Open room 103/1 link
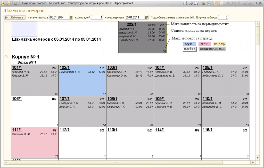Image resolution: width=264 pixels, height=168 pixels. point(112,68)
